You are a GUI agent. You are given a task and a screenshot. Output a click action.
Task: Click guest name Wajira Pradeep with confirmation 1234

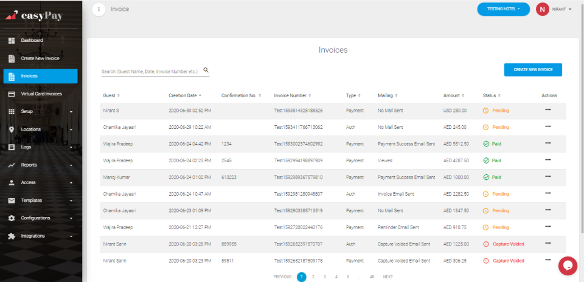click(117, 144)
